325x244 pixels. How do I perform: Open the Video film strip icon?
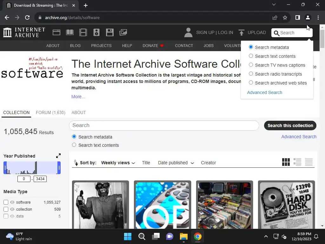point(83,33)
